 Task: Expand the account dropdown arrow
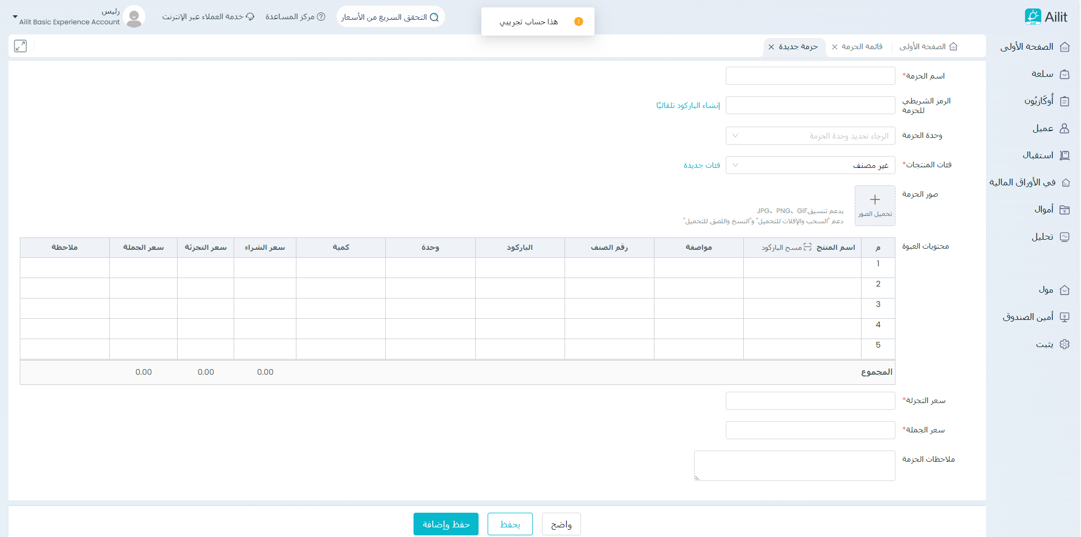coord(15,17)
